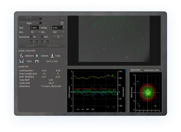The width and height of the screenshot is (181, 132).
Task: Switch to the Calibration Plot tab
Action: coord(151,70)
